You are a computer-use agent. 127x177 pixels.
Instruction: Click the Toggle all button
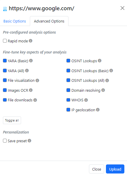coord(12,120)
